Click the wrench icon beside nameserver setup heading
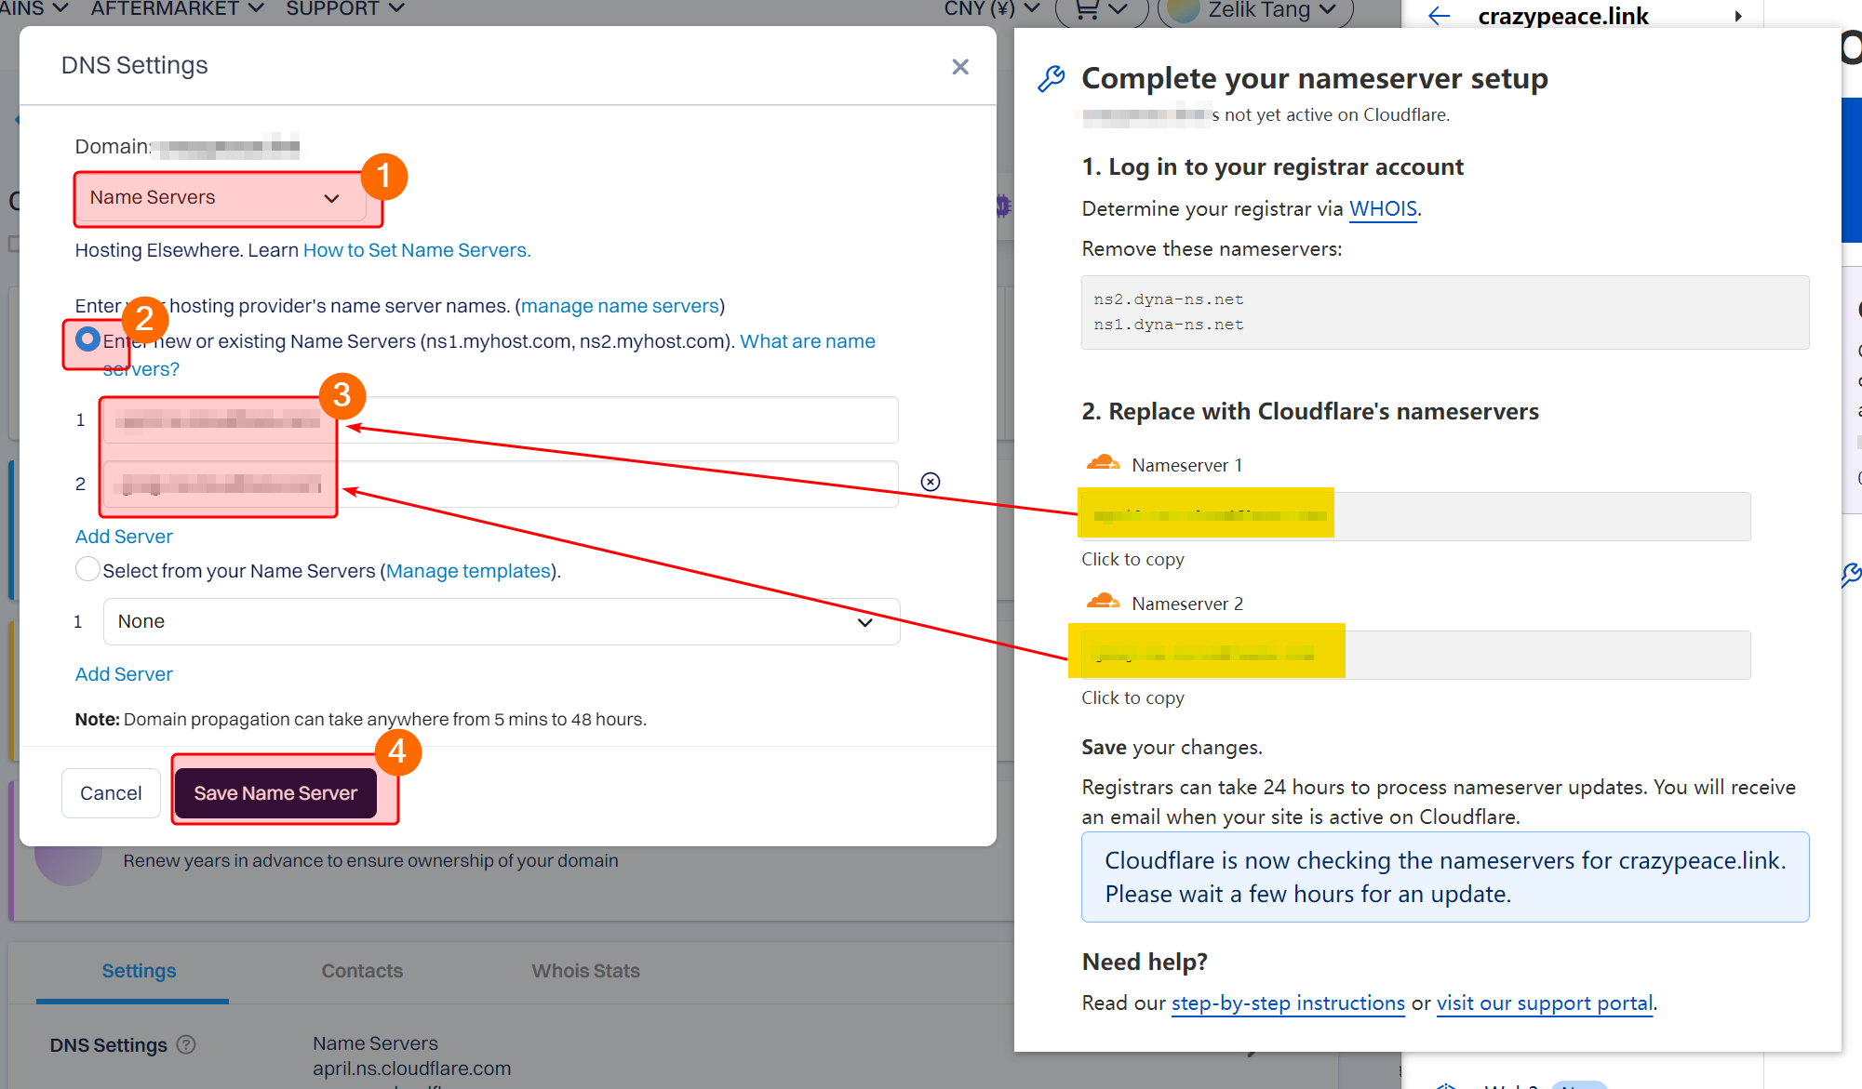 pyautogui.click(x=1052, y=79)
